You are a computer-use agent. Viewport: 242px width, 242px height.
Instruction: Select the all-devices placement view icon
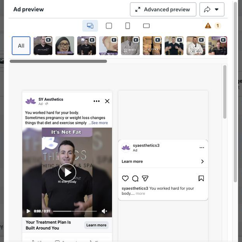point(90,26)
